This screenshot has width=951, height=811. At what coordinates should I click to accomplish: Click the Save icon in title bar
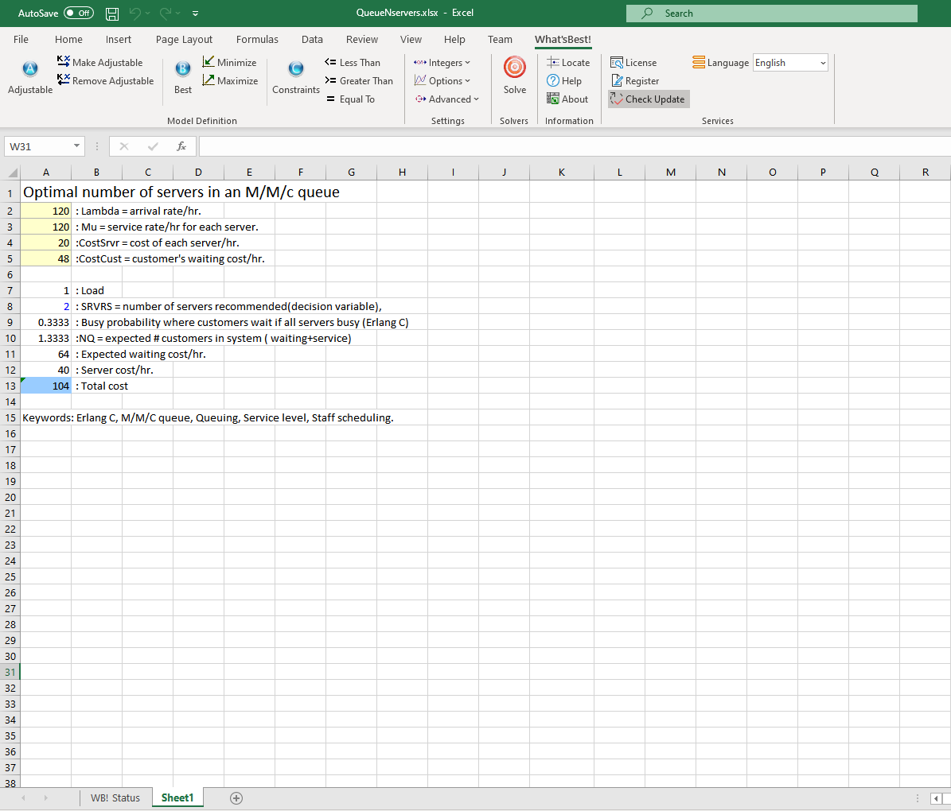[112, 14]
